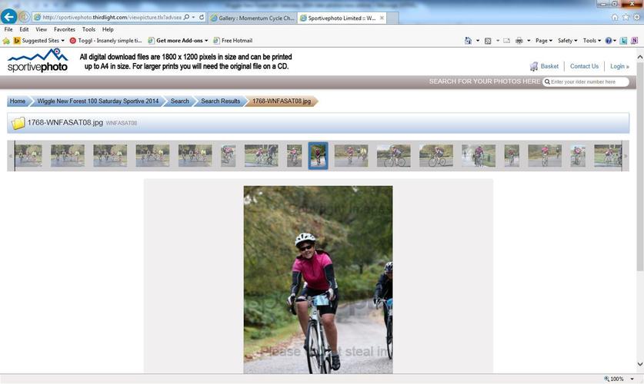Click the rider number search field
The image size is (644, 384).
[589, 81]
